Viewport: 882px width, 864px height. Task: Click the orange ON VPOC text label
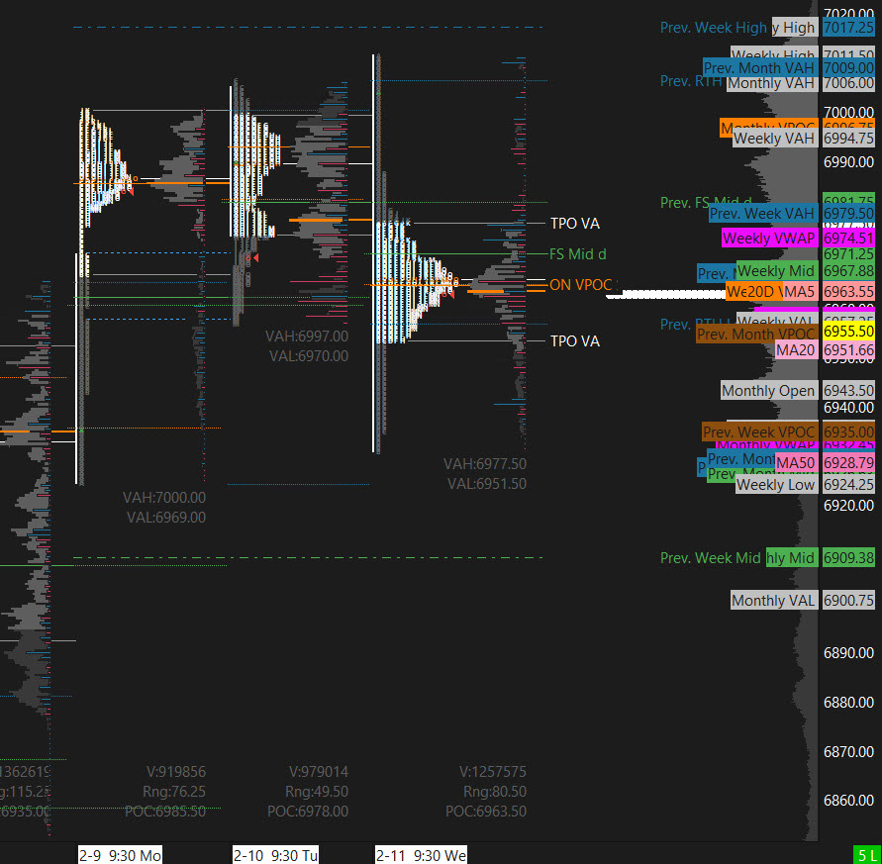[581, 284]
